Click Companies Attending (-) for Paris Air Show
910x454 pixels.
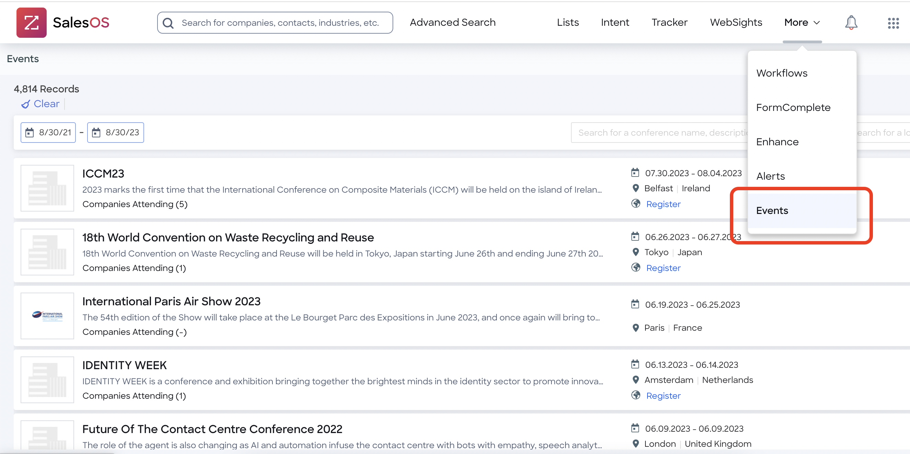coord(135,332)
